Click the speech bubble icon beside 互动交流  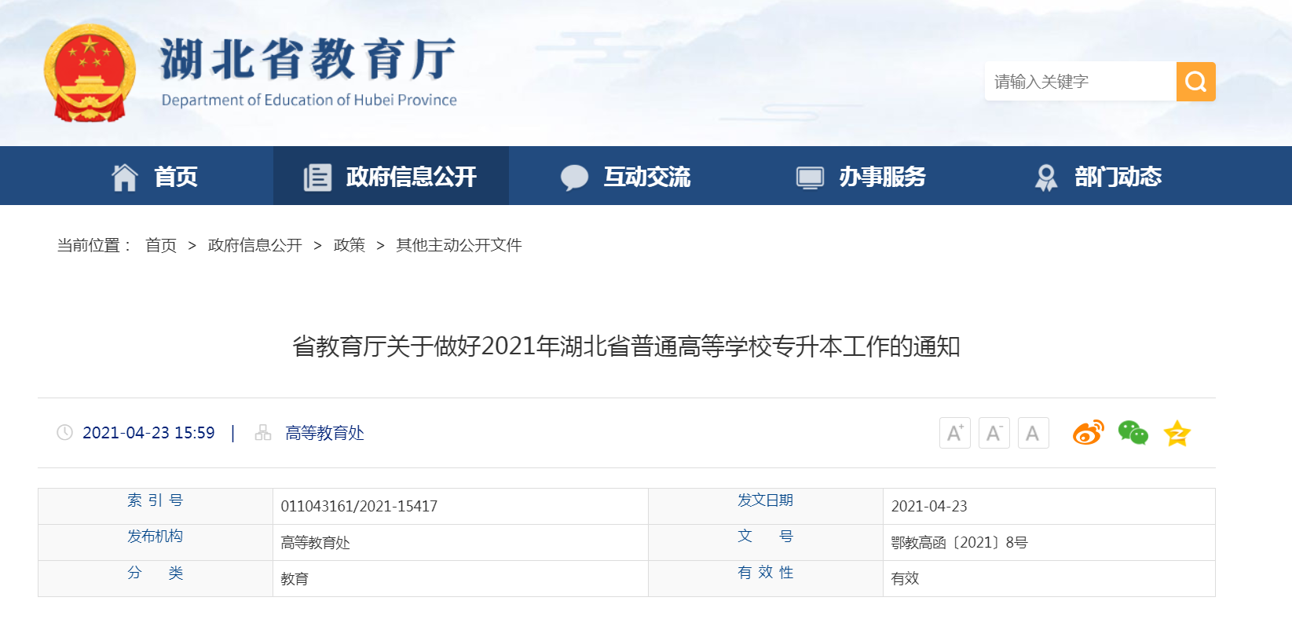click(x=574, y=178)
